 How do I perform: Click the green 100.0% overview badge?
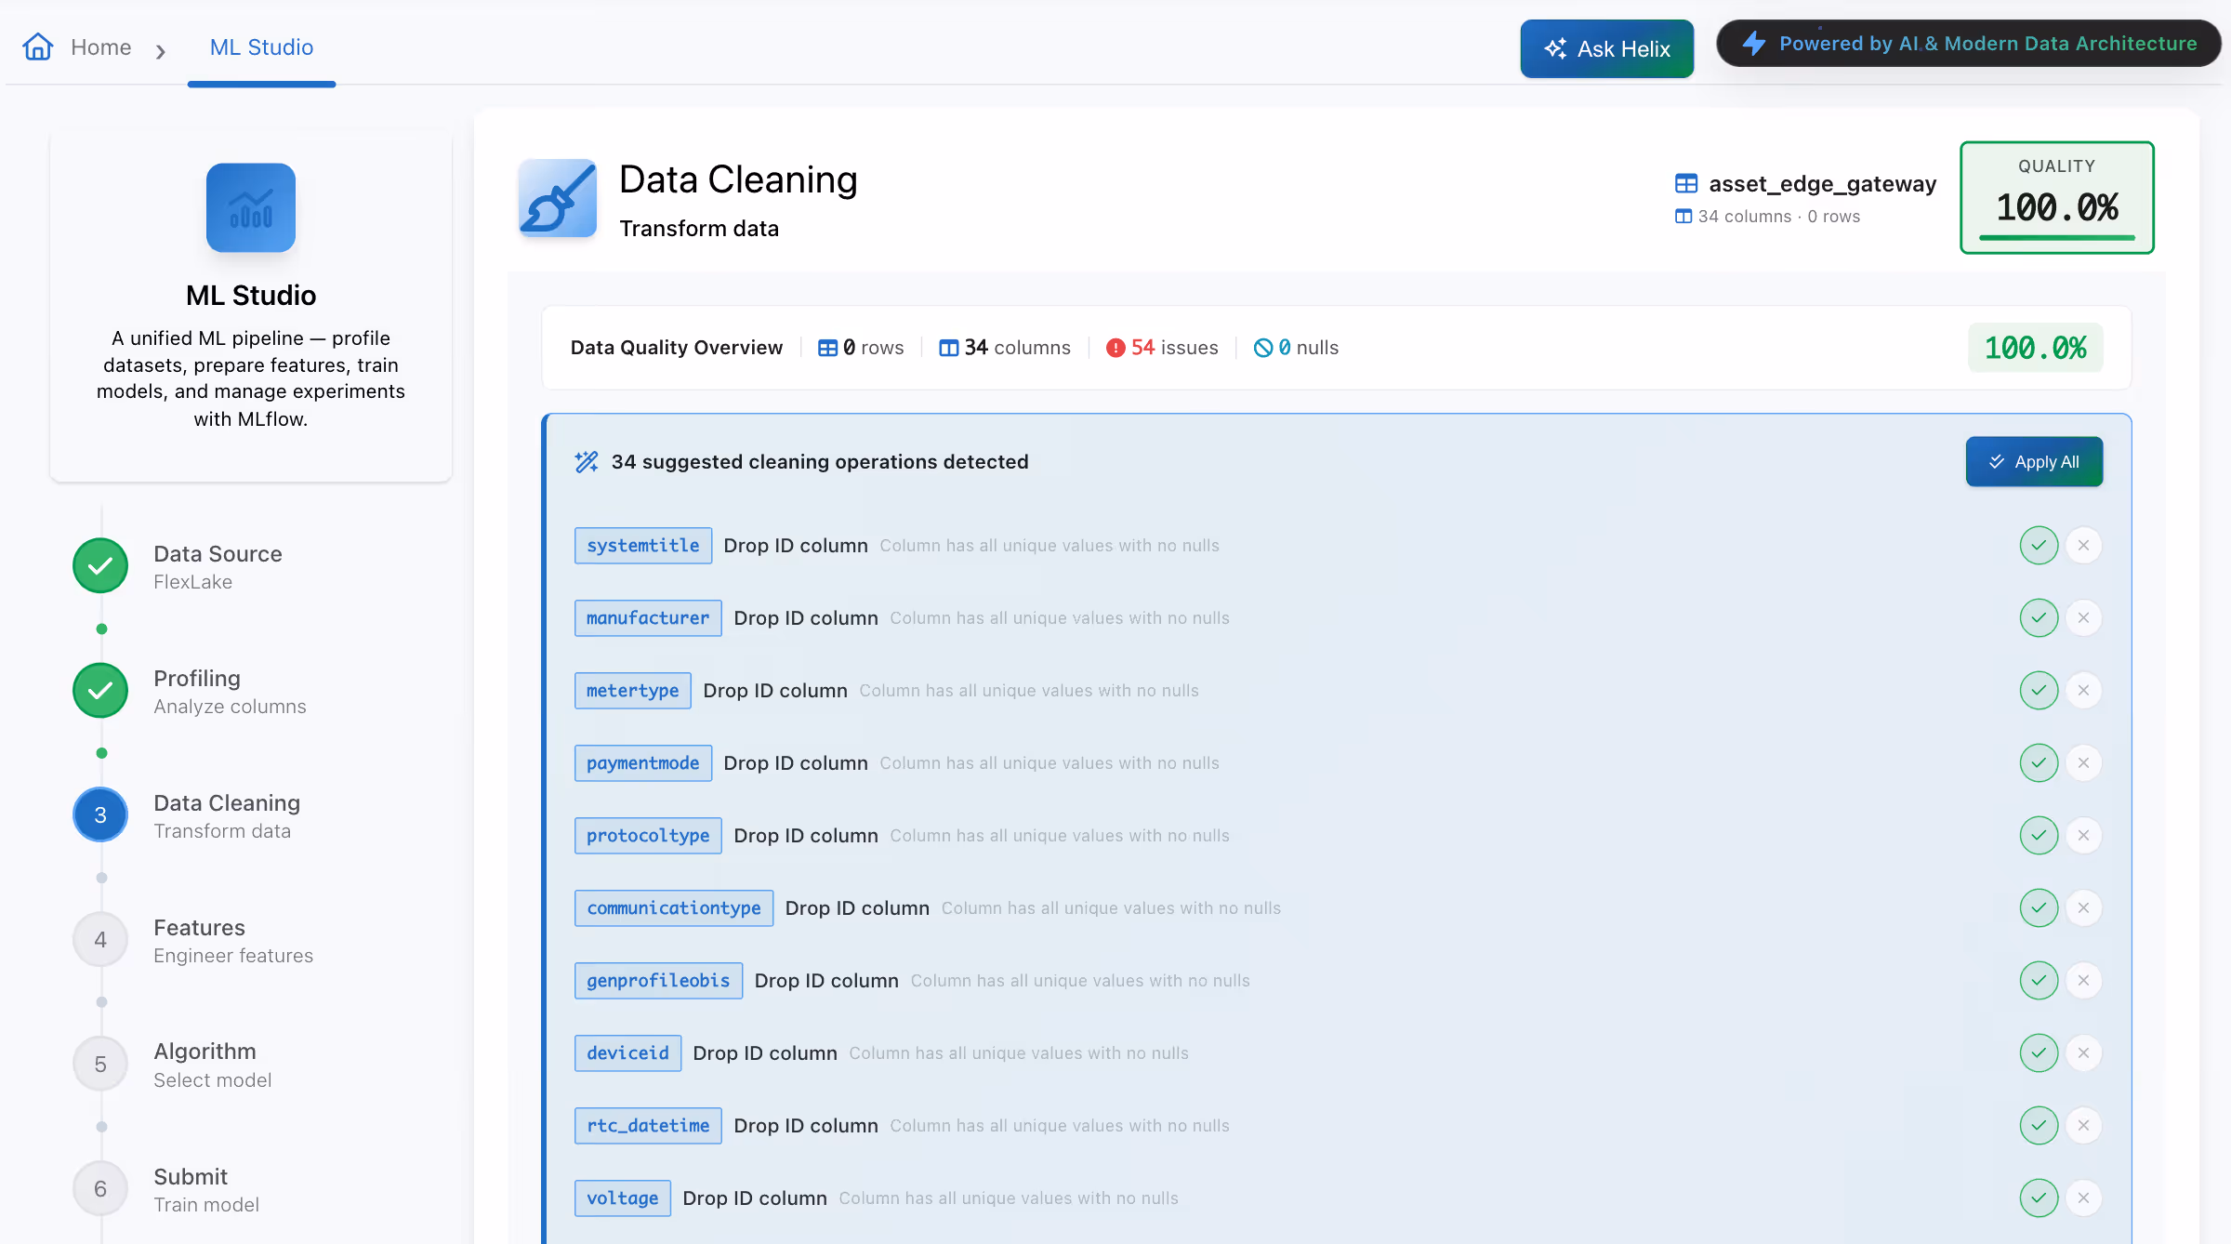pos(2035,348)
